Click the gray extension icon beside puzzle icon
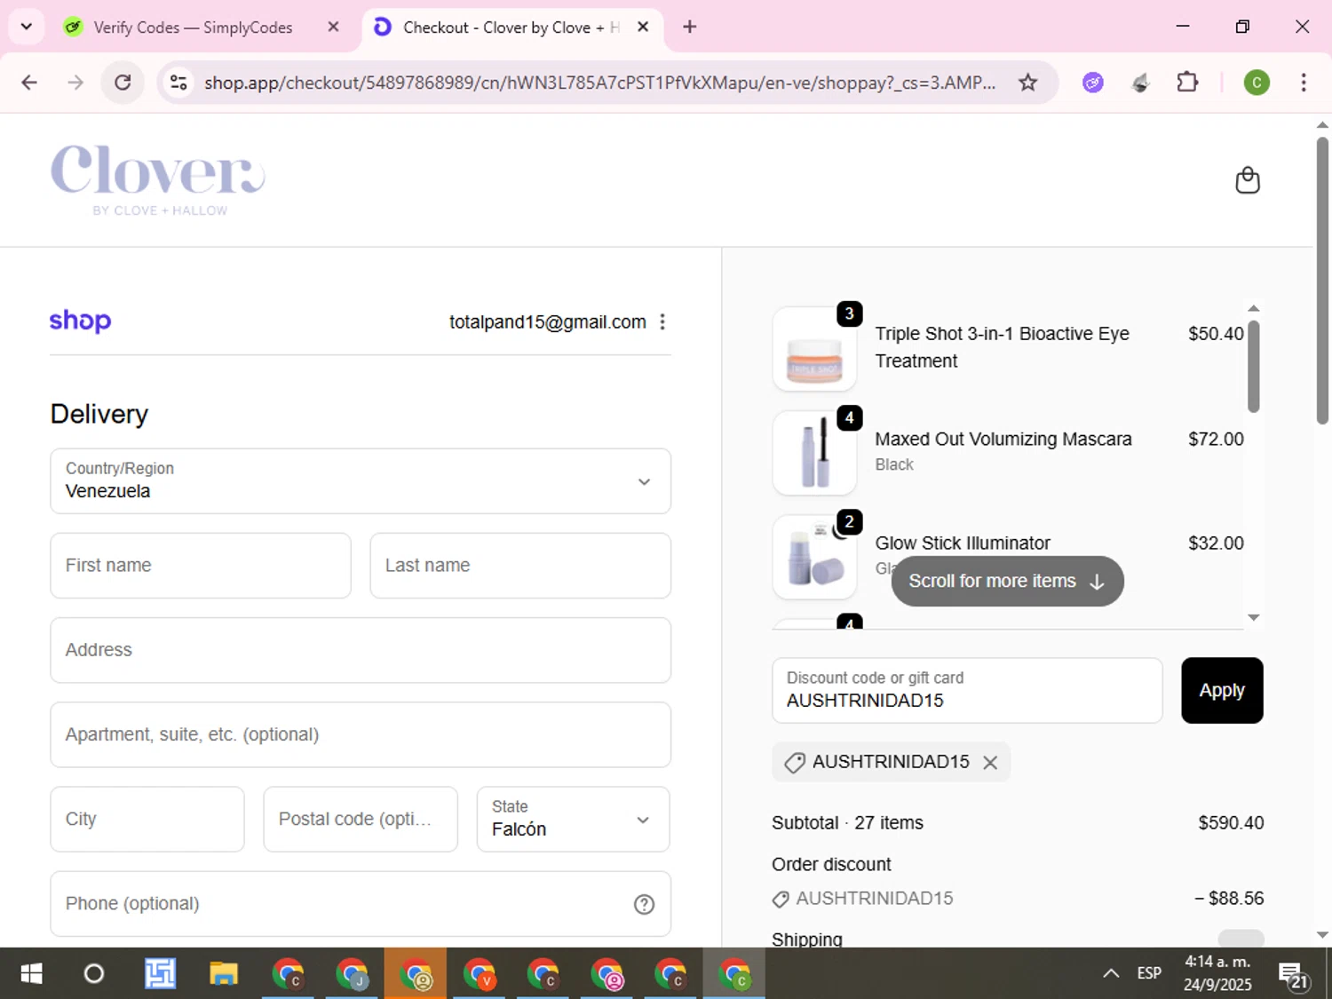The image size is (1332, 999). click(1140, 83)
